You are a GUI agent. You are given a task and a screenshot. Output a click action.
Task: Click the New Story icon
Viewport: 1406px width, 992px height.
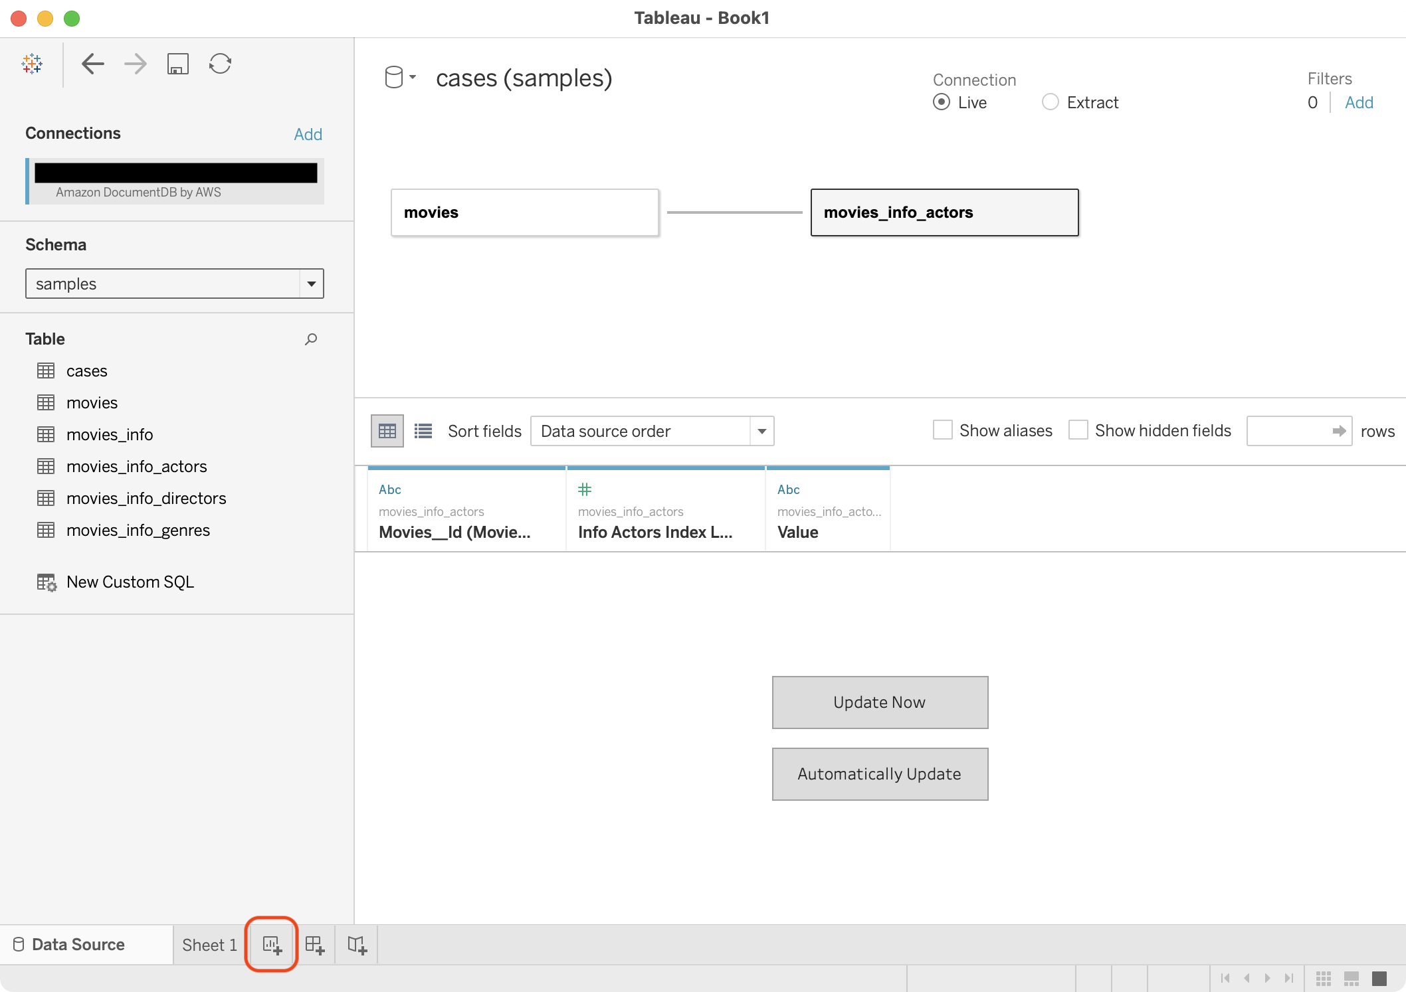(357, 944)
